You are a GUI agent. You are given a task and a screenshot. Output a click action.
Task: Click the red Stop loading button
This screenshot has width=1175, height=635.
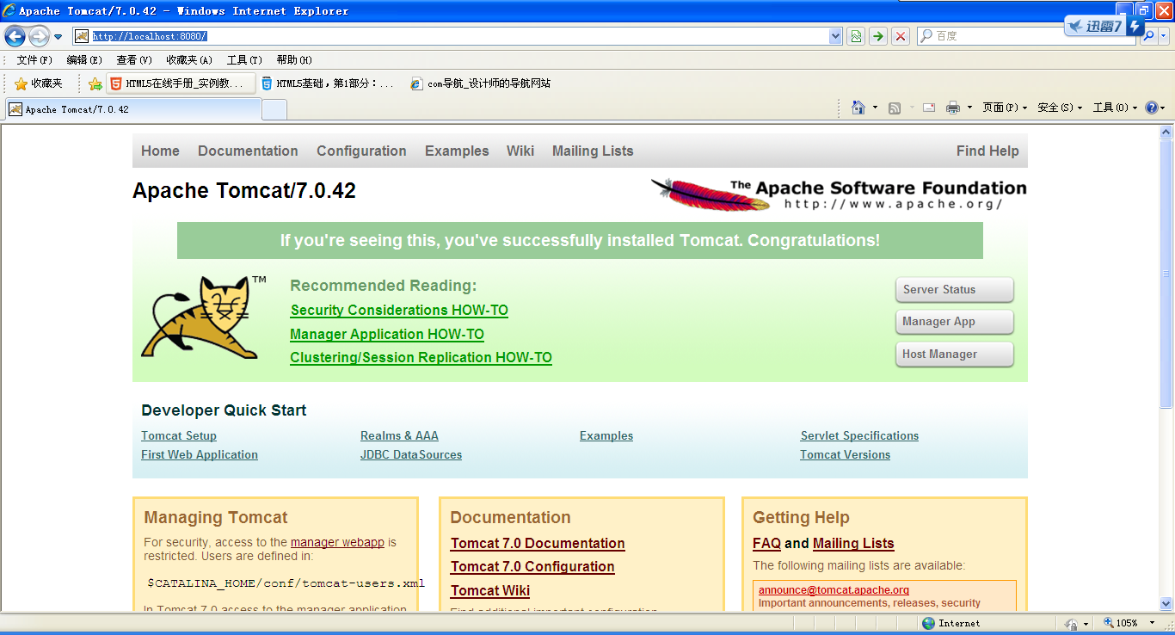point(901,36)
